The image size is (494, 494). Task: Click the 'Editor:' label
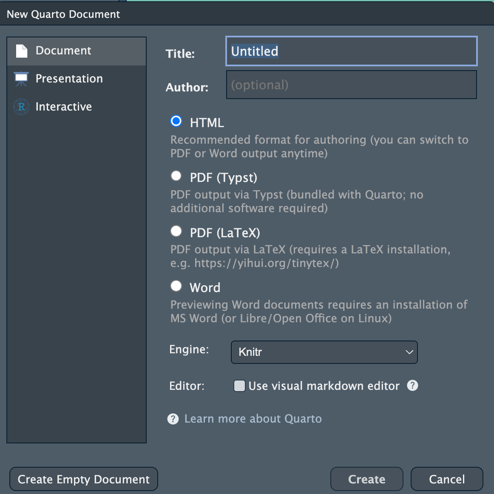pyautogui.click(x=187, y=386)
